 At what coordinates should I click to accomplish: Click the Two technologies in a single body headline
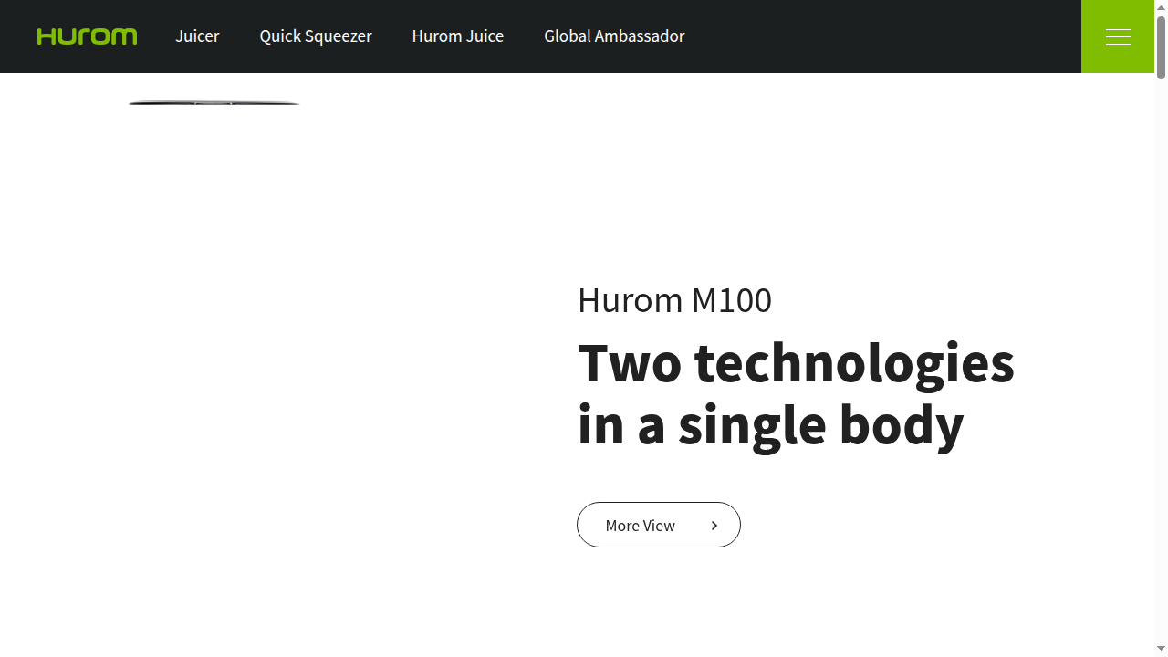tap(796, 392)
